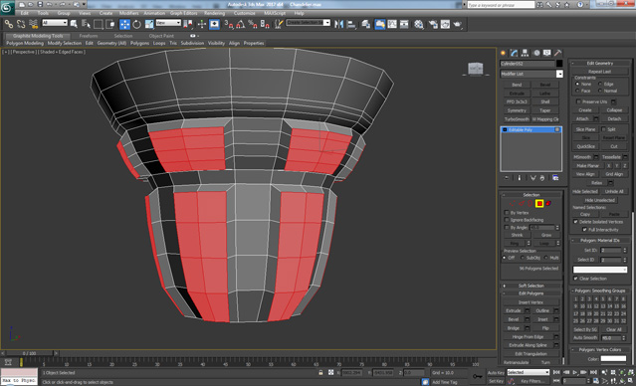
Task: Switch to the Object Paint ribbon tab
Action: pos(161,36)
